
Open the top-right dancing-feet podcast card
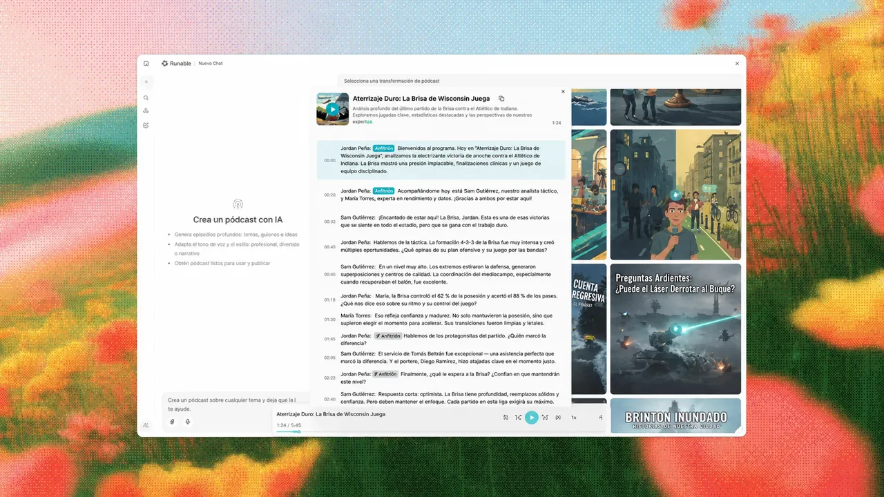pyautogui.click(x=675, y=107)
